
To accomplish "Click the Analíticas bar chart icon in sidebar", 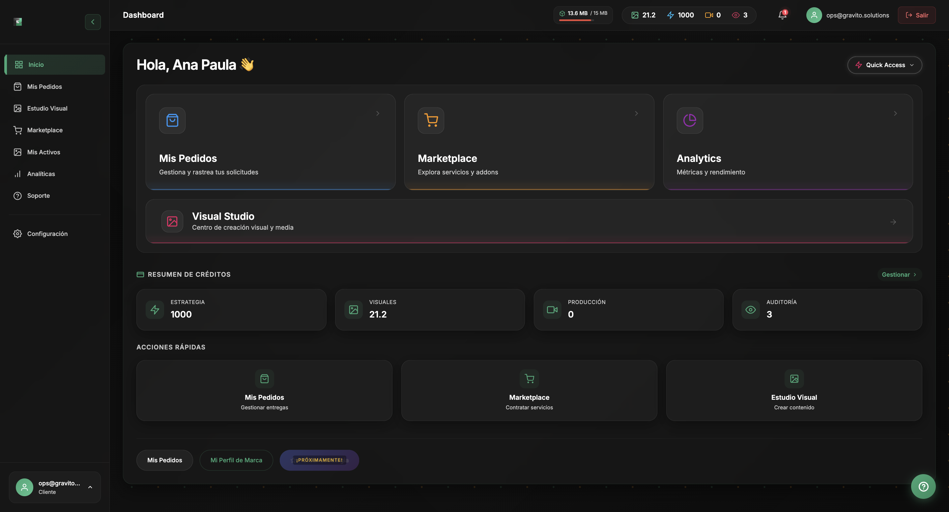I will pyautogui.click(x=18, y=174).
